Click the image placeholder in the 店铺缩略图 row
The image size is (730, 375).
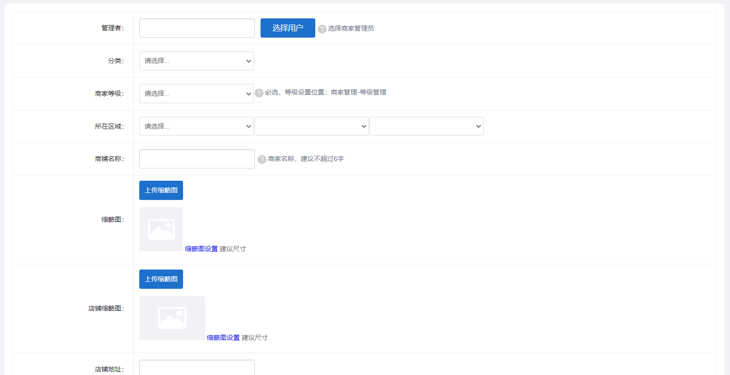pyautogui.click(x=172, y=318)
